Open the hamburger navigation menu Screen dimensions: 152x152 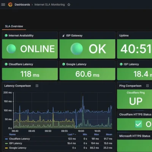[x=3, y=5]
